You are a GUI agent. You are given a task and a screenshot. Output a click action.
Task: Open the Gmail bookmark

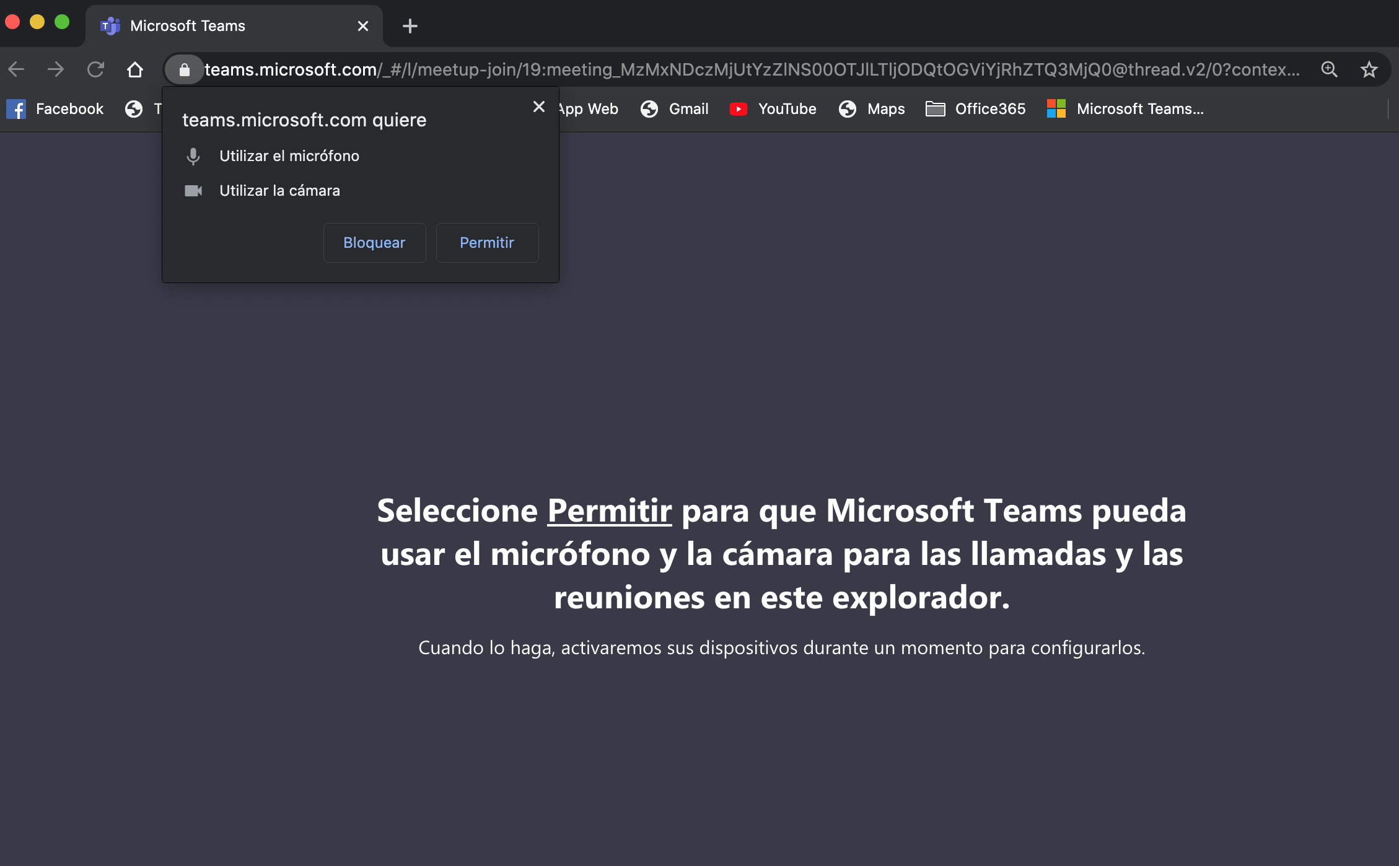click(x=675, y=109)
